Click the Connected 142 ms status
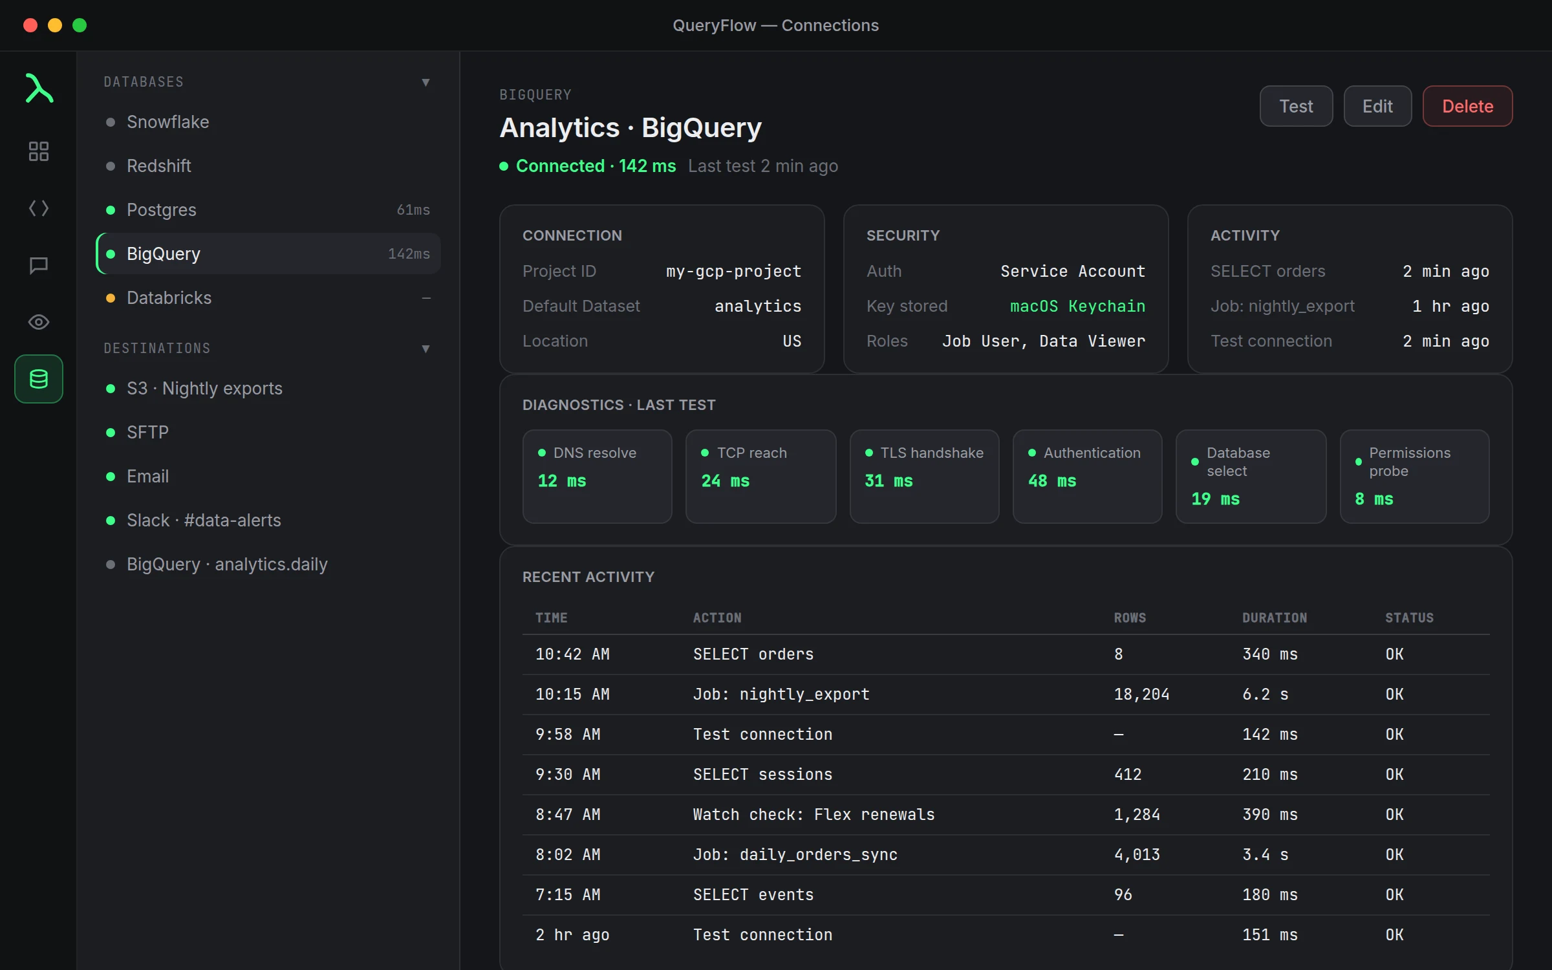Screen dimensions: 1552x970 tap(588, 166)
